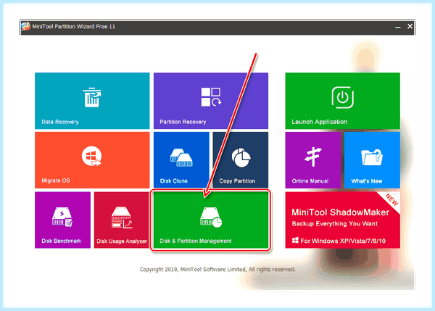Open the Disk Usage Analyzer chart icon
This screenshot has width=435, height=311.
(122, 217)
